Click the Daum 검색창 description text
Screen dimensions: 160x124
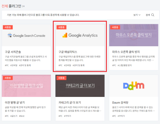click(133, 109)
